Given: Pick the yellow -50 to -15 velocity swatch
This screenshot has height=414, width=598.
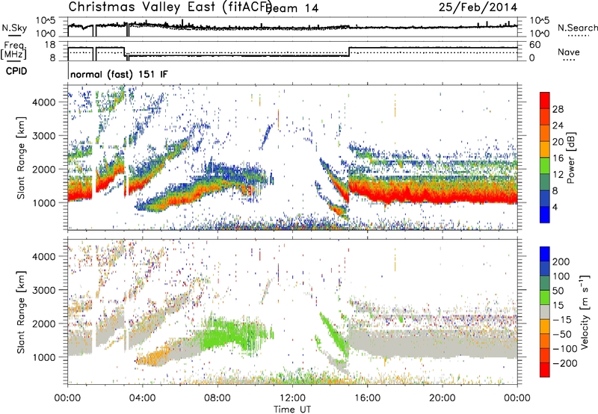Looking at the screenshot, I should tap(545, 327).
